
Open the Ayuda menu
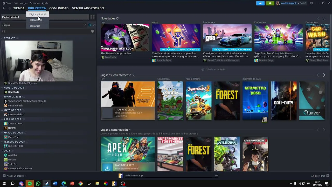point(45,3)
